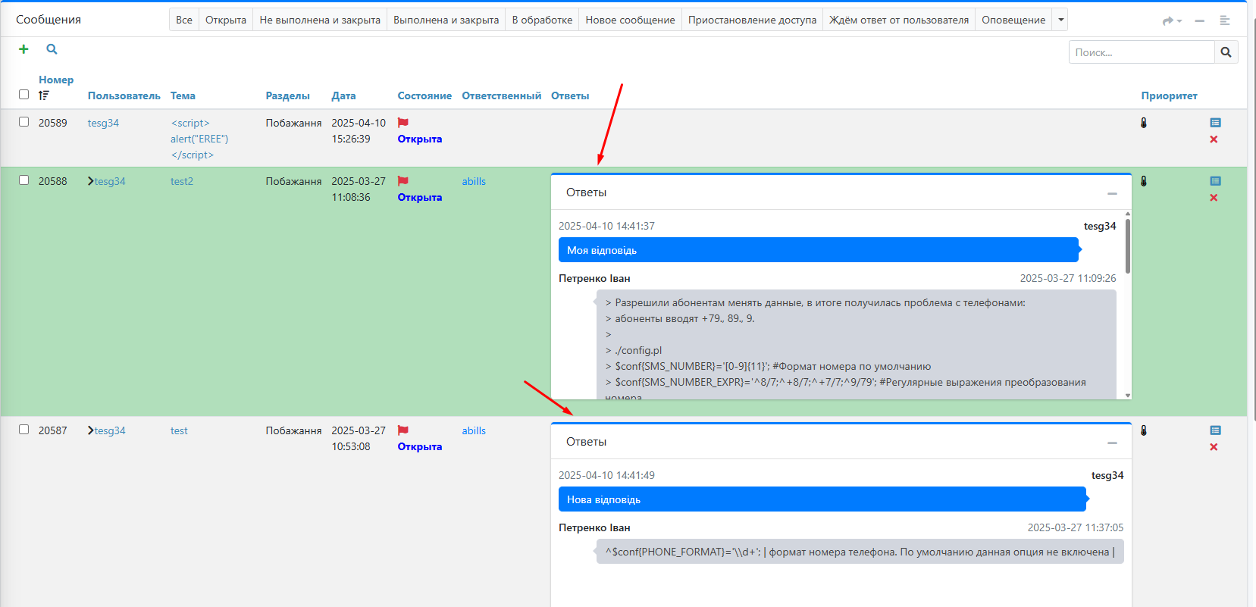This screenshot has height=607, width=1256.
Task: Click the red flag in row 20589
Action: pyautogui.click(x=403, y=123)
